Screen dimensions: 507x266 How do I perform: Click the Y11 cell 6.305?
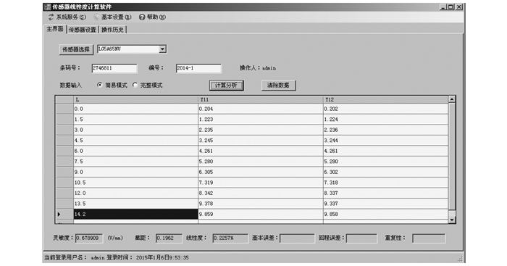(x=261, y=172)
